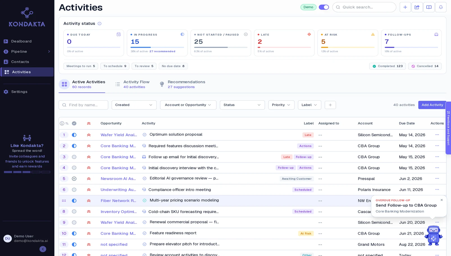Click the Late status card progress bar
Screen dimensions: 451x256
[284, 47]
